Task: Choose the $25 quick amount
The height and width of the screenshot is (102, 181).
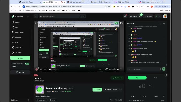Action: 133,97
